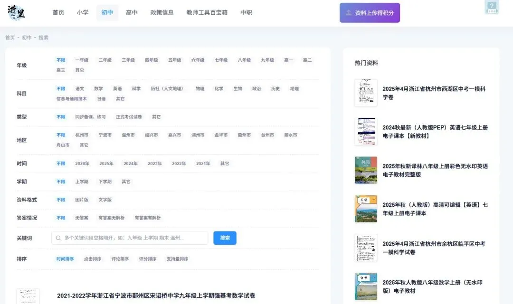Click the magnifier icon inside the keyword field

coord(57,238)
